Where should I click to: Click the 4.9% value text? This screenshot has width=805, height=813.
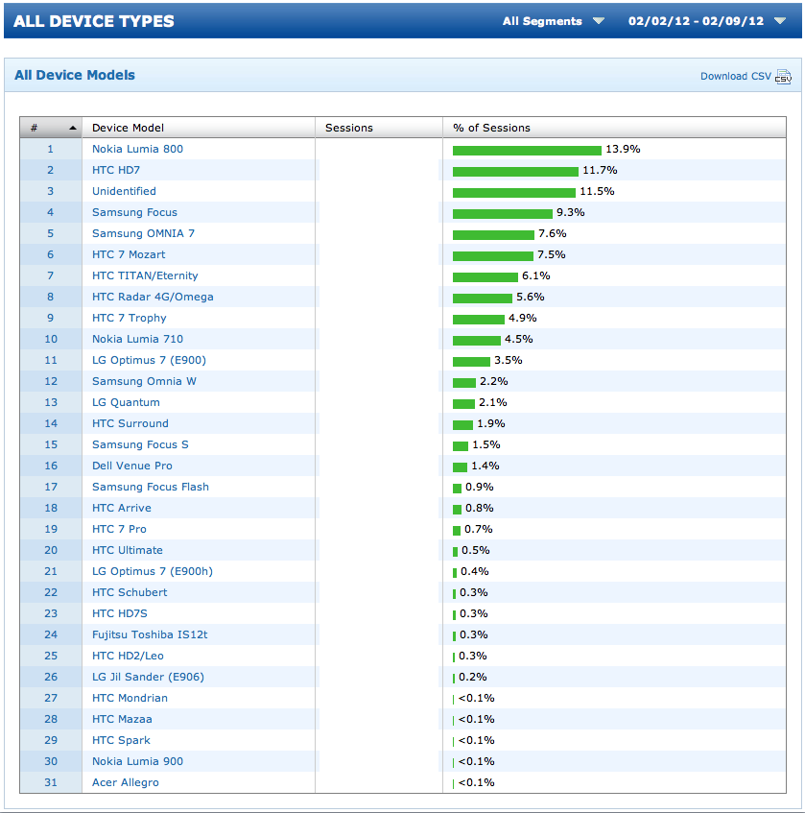522,318
